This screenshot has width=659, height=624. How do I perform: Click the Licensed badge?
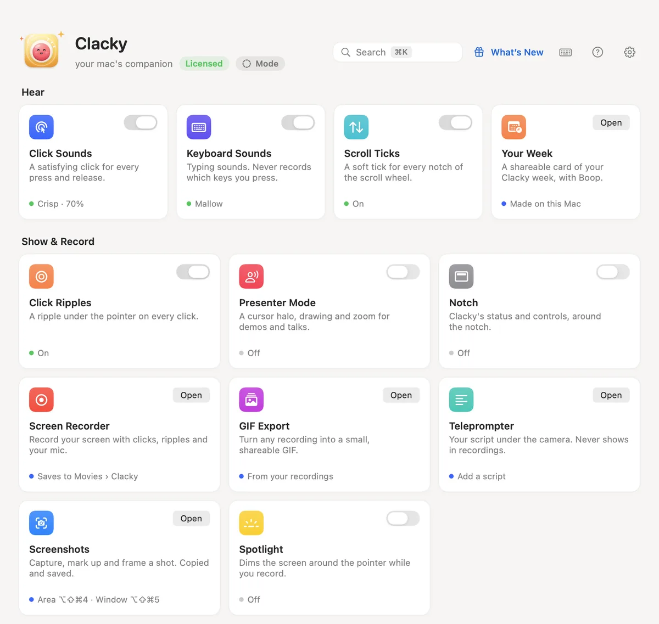pos(204,64)
